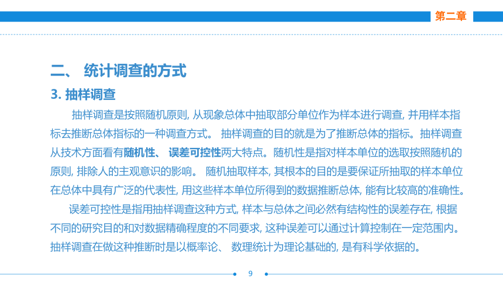Viewport: 503px width, 283px height.
Task: Click the bold term 随机性
Action: 139,153
